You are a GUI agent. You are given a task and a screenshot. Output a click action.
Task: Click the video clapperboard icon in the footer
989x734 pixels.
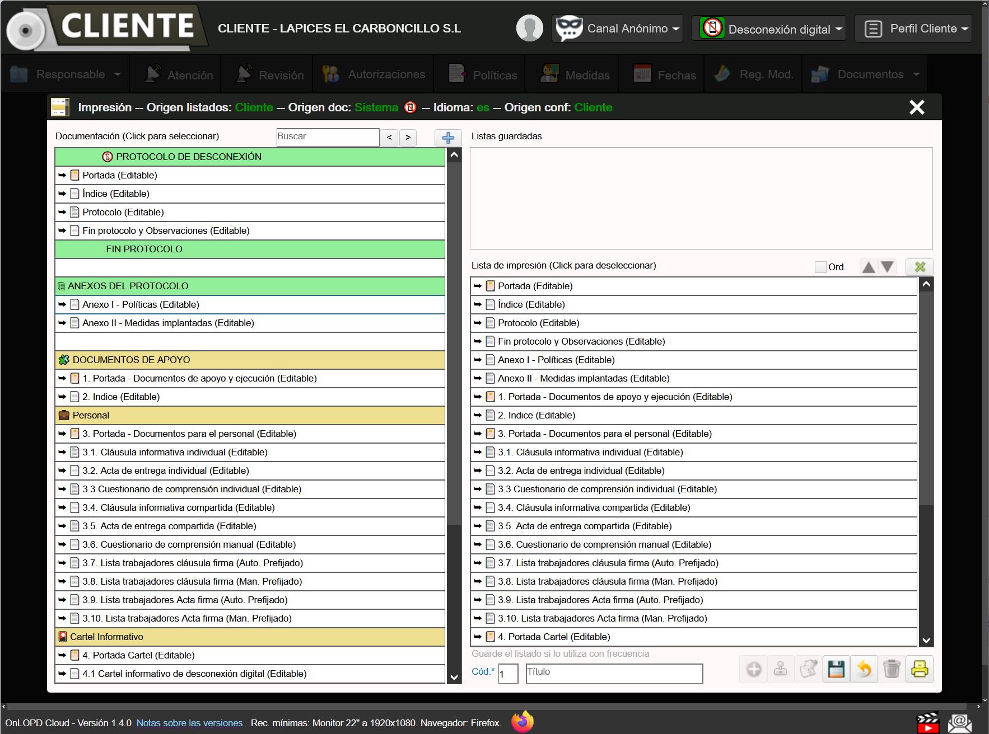point(927,722)
